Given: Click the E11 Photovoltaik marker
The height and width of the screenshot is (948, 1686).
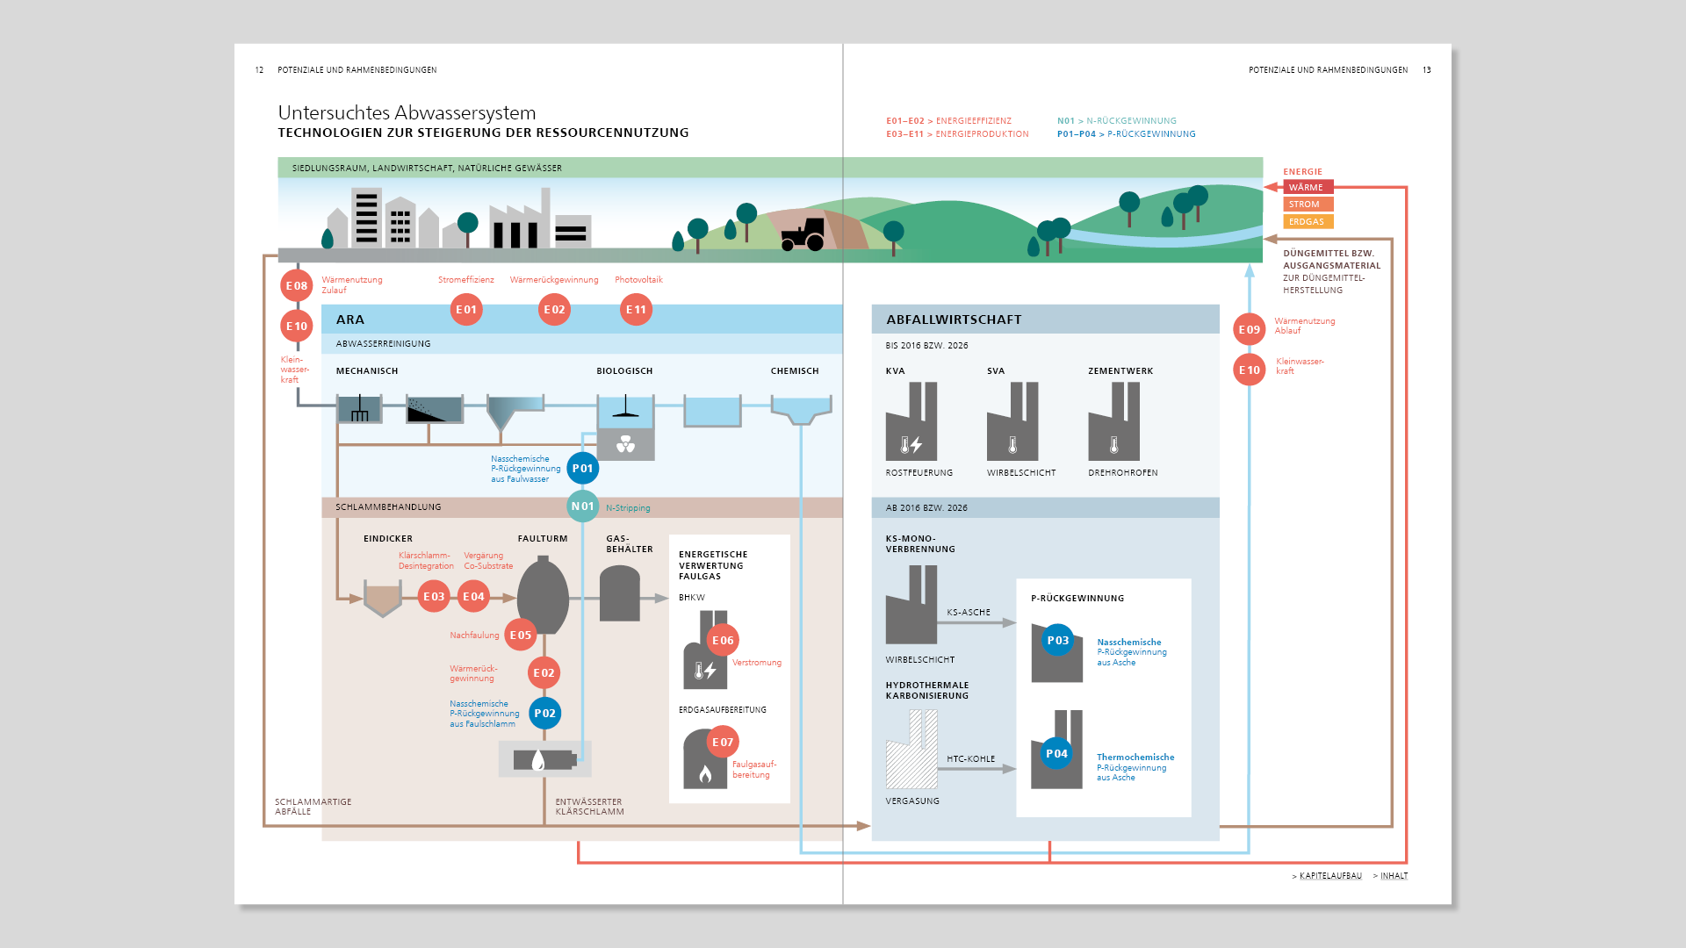Looking at the screenshot, I should point(636,310).
